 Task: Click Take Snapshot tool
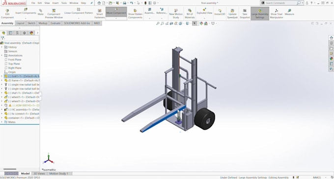point(245,14)
